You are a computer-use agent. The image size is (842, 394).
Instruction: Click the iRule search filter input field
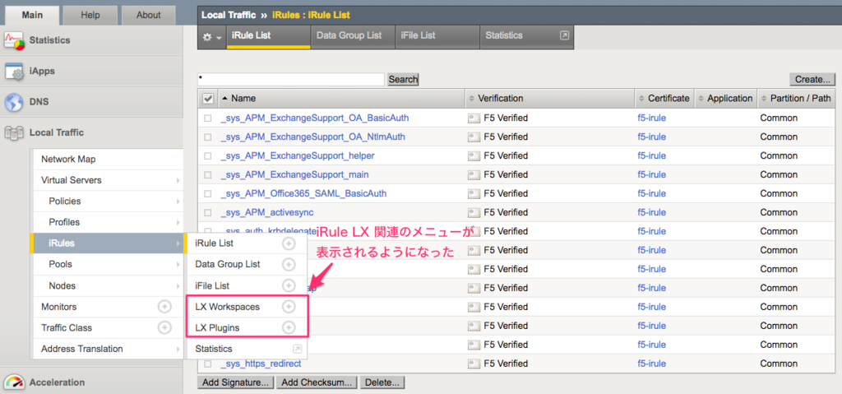click(x=291, y=80)
